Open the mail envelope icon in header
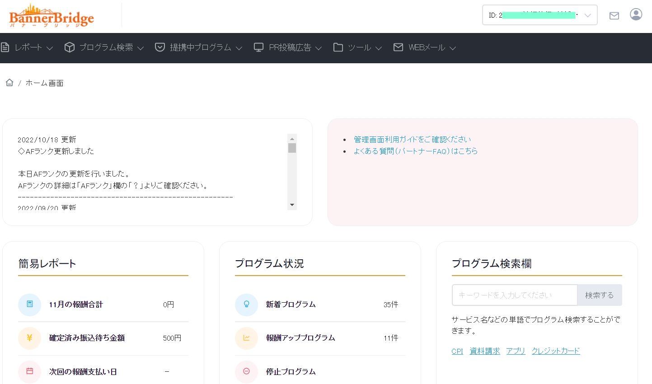 (614, 16)
